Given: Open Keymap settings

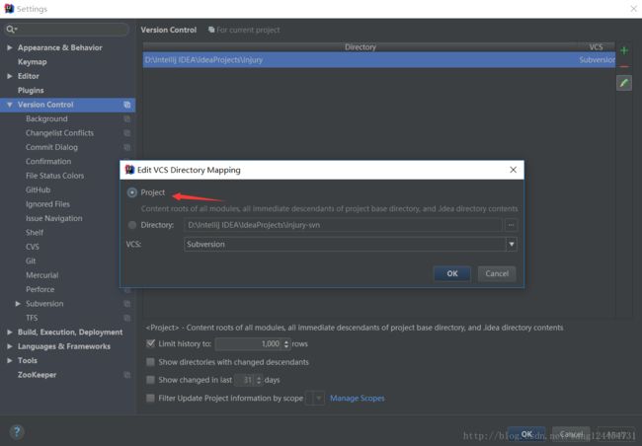Looking at the screenshot, I should (x=32, y=62).
